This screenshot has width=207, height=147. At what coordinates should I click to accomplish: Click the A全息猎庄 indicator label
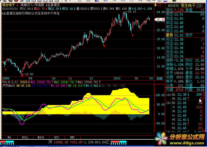[x=53, y=5]
